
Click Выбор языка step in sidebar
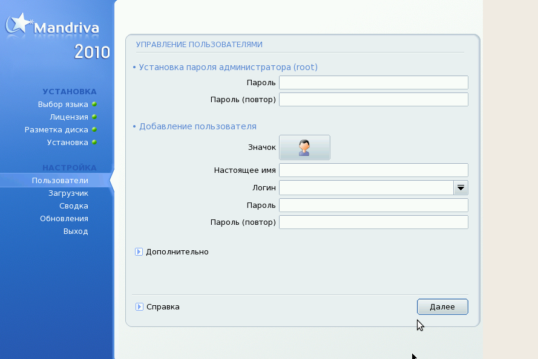[63, 104]
